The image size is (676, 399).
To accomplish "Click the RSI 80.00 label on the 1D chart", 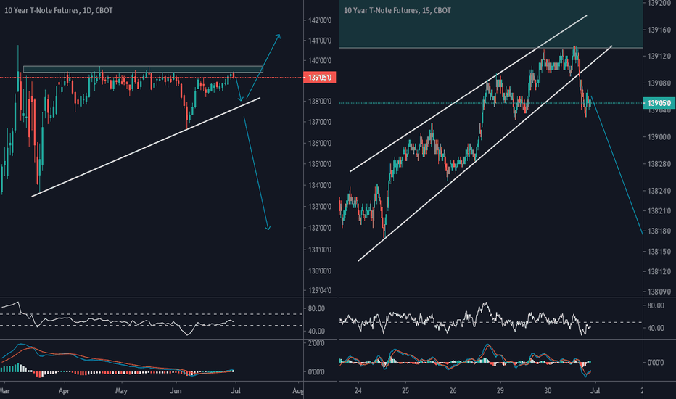I will click(x=316, y=309).
